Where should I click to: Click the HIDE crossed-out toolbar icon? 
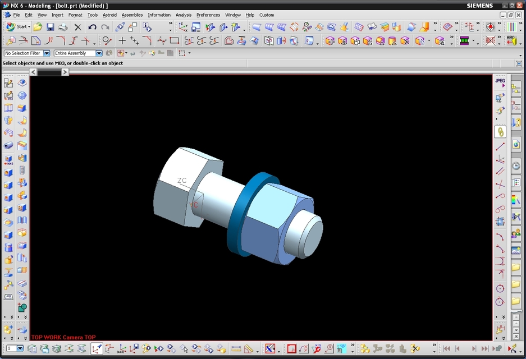click(x=491, y=41)
